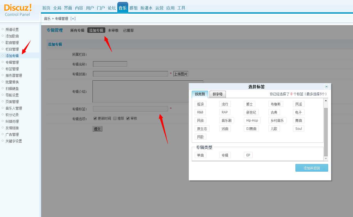The height and width of the screenshot is (217, 353).
Task: Close the 选择标签 dialog
Action: coord(326,87)
